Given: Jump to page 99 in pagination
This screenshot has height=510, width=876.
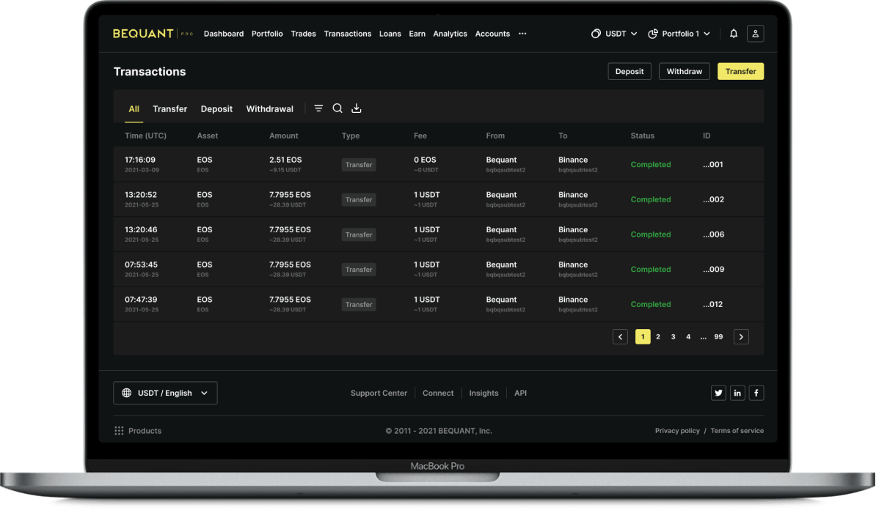Looking at the screenshot, I should tap(718, 337).
